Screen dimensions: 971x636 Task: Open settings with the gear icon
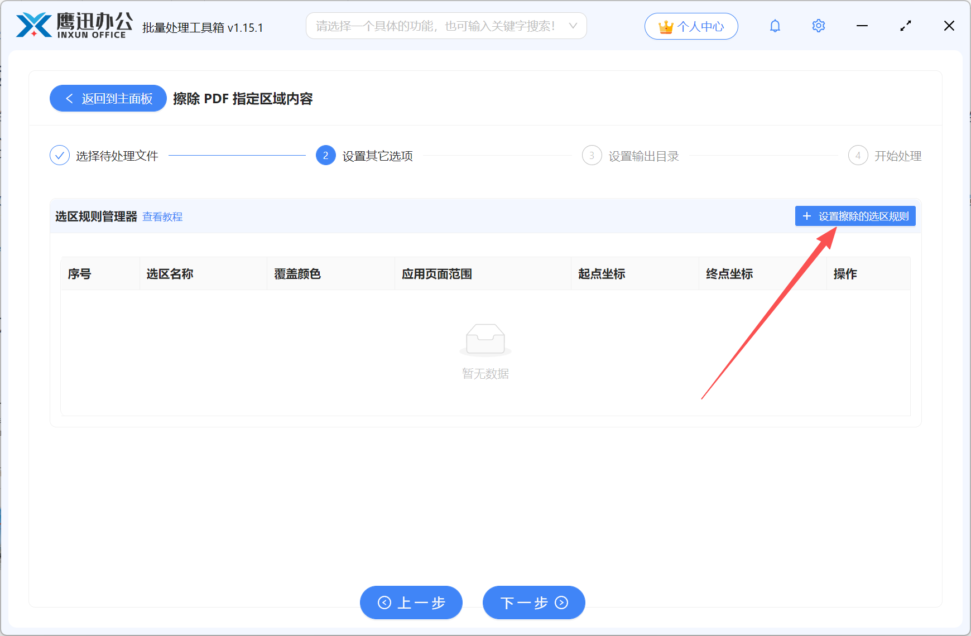click(x=818, y=26)
